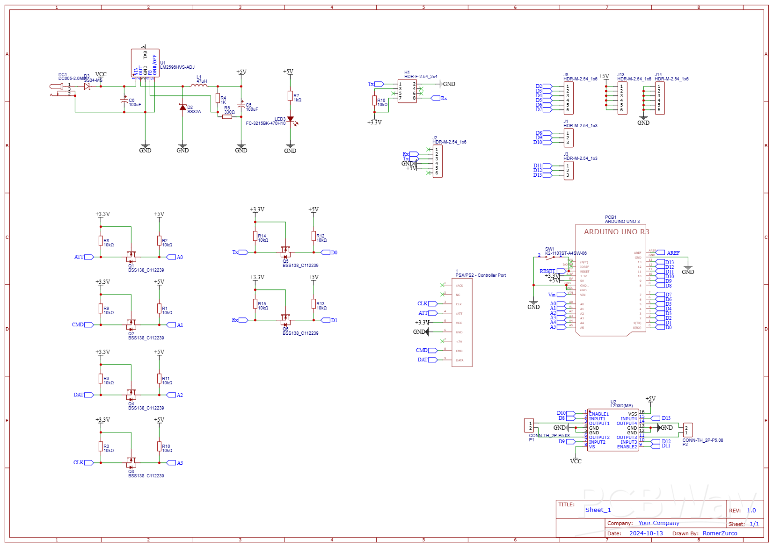
Task: Select the AREF net flag on Arduino
Action: [x=668, y=252]
